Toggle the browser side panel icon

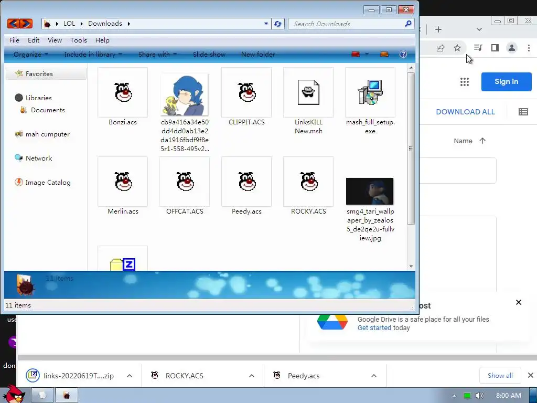495,48
